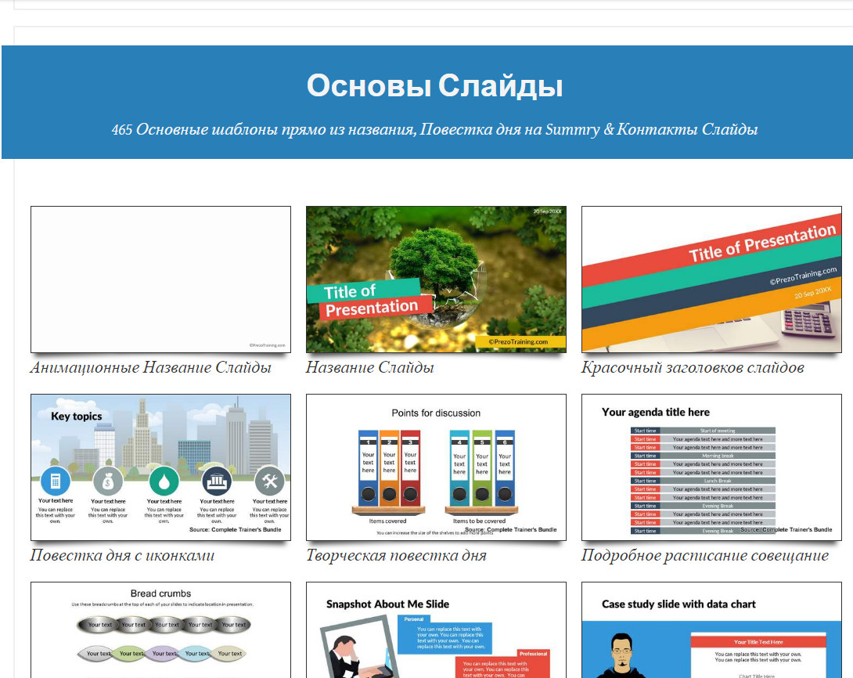
Task: Click the Morning break agenda row
Action: click(703, 456)
